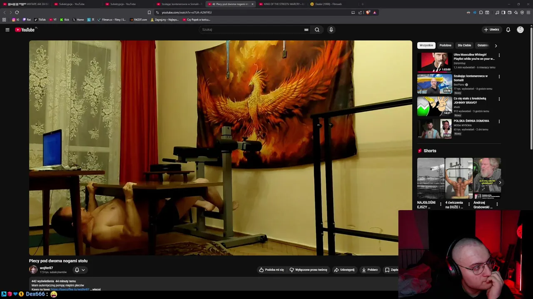This screenshot has width=533, height=299.
Task: Show next Shorts with the arrow
Action: click(x=500, y=183)
